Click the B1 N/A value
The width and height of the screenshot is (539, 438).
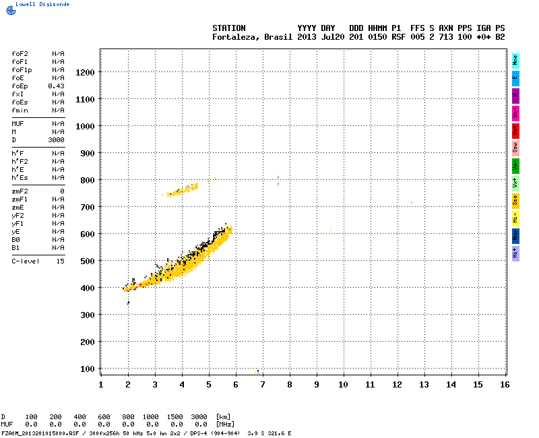pos(58,248)
